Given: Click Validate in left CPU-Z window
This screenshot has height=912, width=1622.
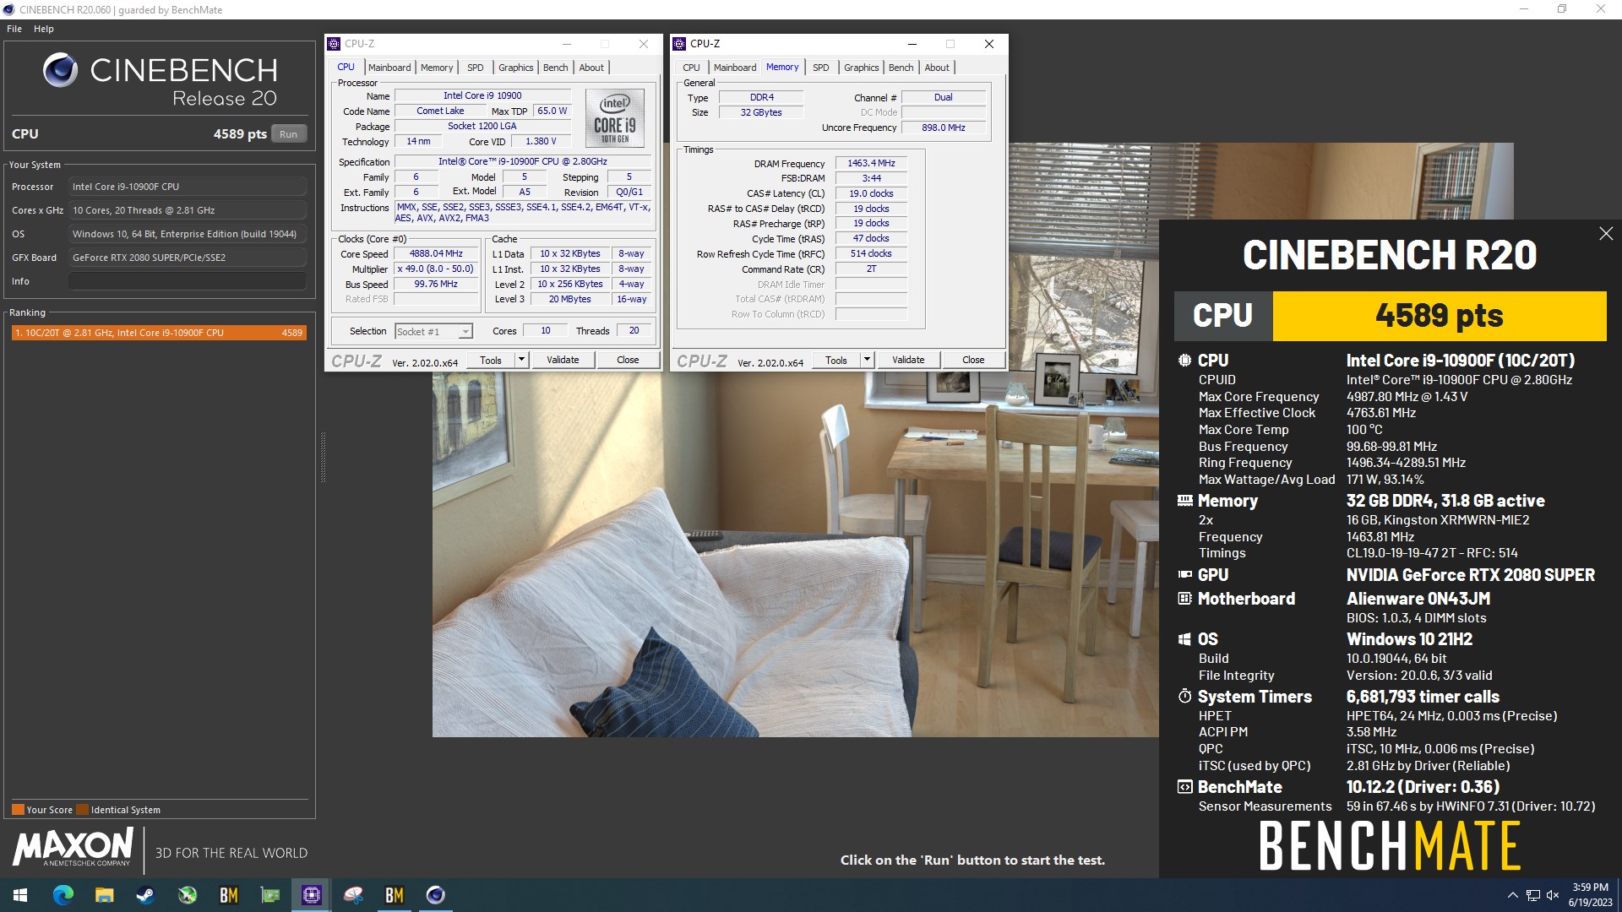Looking at the screenshot, I should (563, 361).
